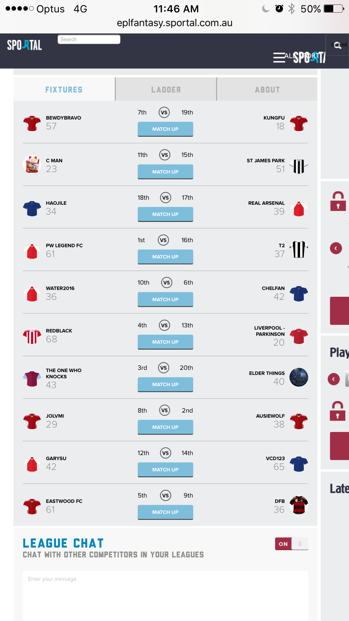The width and height of the screenshot is (349, 621).
Task: Click the Search input field
Action: pyautogui.click(x=89, y=39)
